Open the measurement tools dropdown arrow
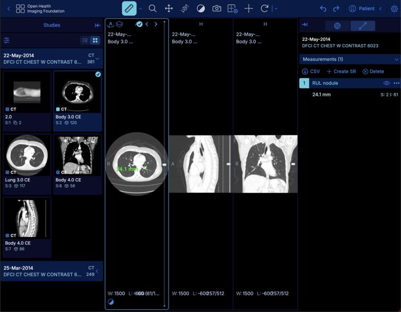Image resolution: width=401 pixels, height=312 pixels. pos(141,9)
